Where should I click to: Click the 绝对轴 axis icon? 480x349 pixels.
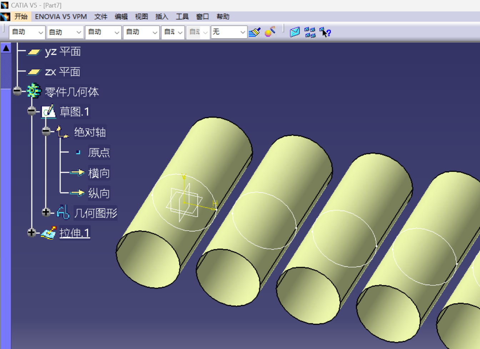(x=62, y=132)
